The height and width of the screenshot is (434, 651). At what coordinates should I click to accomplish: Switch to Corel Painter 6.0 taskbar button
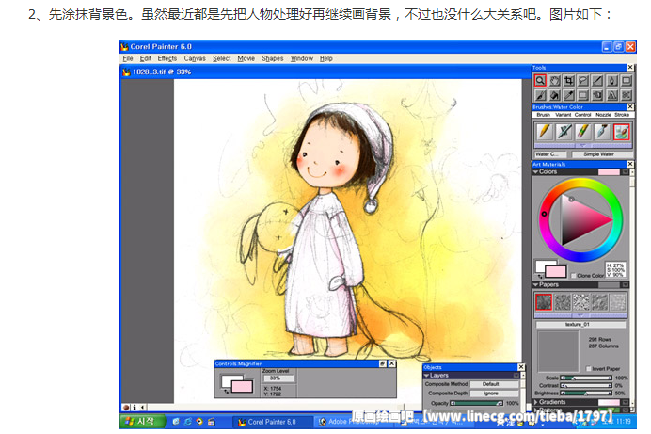[272, 422]
